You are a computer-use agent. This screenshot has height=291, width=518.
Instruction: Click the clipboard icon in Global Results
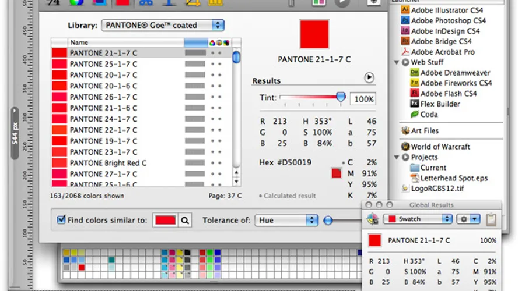coord(491,219)
